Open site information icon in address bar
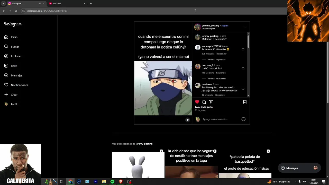 [x=23, y=11]
